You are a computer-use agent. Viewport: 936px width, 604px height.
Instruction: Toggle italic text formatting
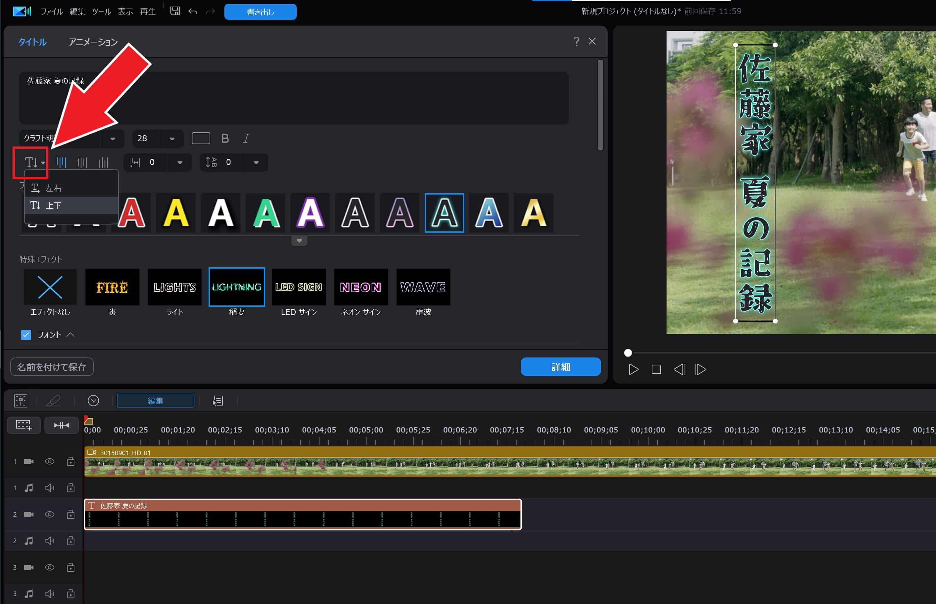(x=246, y=139)
